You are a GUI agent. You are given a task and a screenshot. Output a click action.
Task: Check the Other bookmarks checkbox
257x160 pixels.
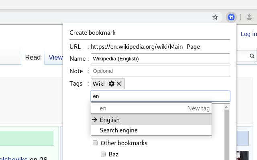95,143
